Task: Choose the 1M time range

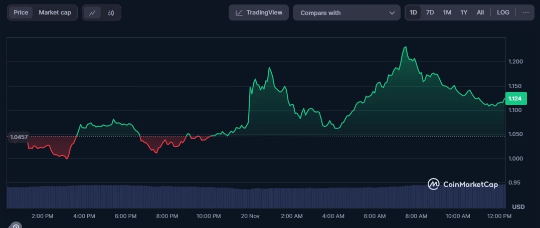Action: 447,12
